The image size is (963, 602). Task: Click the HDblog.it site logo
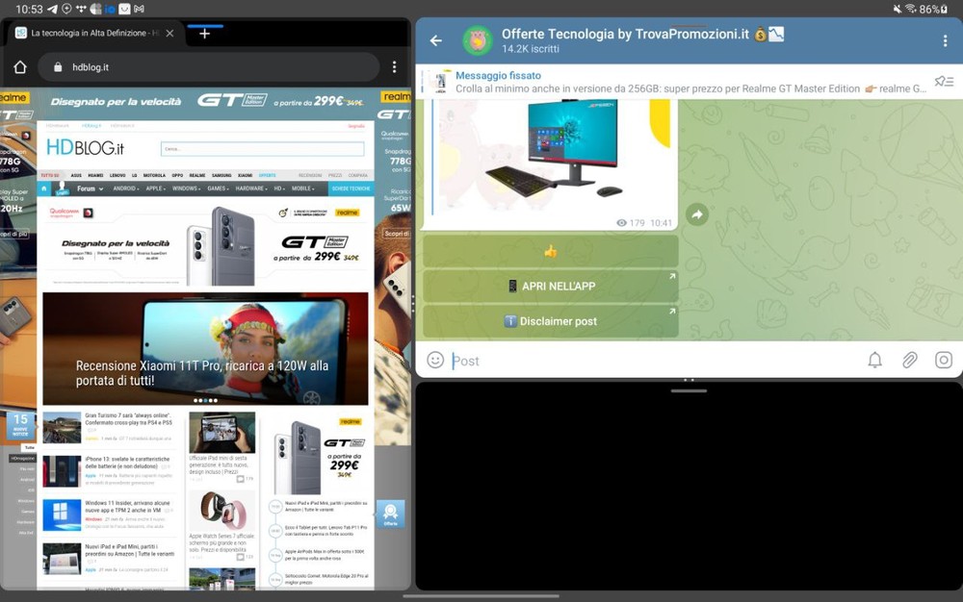pyautogui.click(x=86, y=148)
